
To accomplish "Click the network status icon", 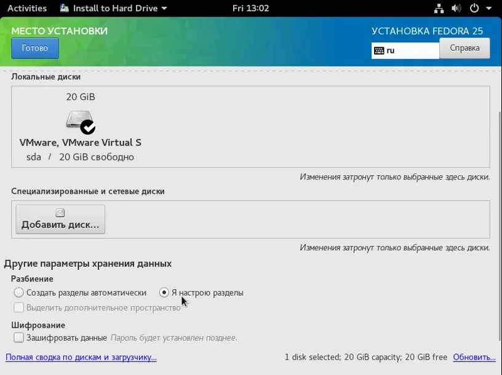I will (x=439, y=9).
